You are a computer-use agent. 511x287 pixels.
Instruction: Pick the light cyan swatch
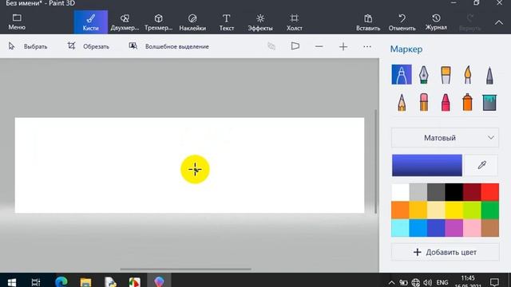[x=400, y=228]
